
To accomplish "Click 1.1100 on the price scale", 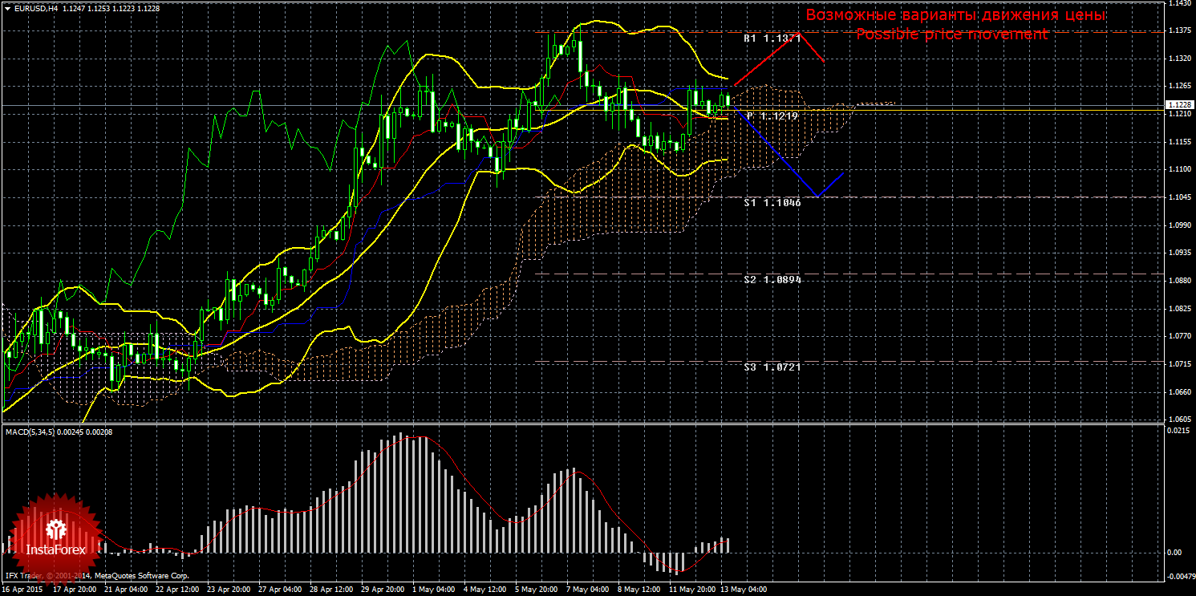I will 1178,169.
